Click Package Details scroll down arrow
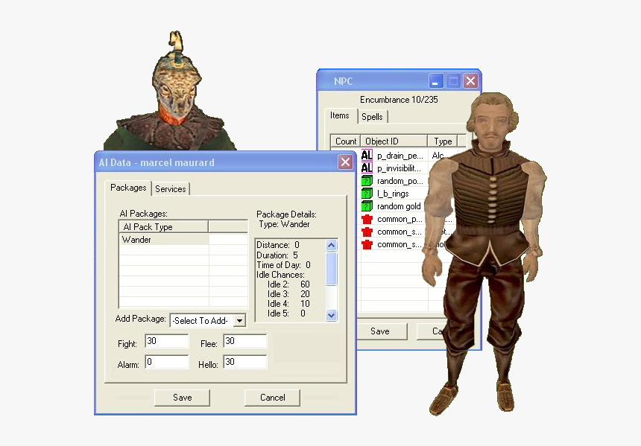 (x=332, y=315)
